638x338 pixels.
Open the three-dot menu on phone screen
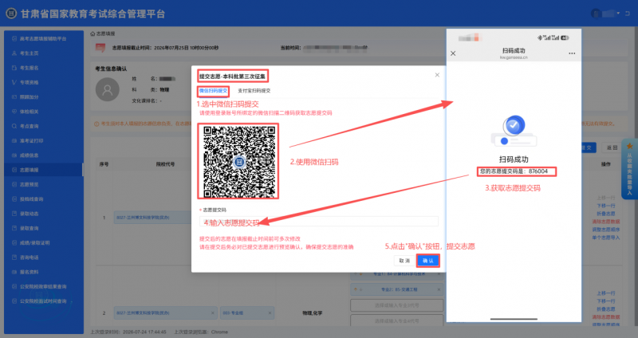tap(572, 53)
